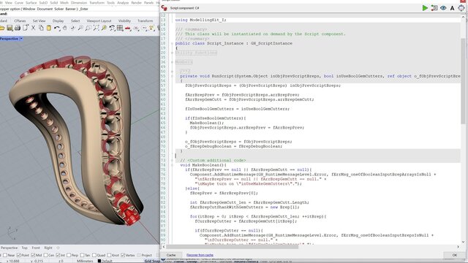Toggle the Knot osnap checkbox
This screenshot has width=468, height=263.
[109, 255]
